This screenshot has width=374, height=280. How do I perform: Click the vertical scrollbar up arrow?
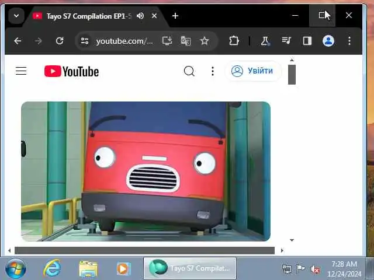click(292, 60)
